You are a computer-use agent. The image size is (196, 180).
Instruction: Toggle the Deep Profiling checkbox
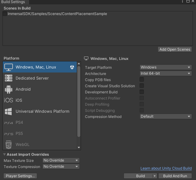(x=142, y=104)
